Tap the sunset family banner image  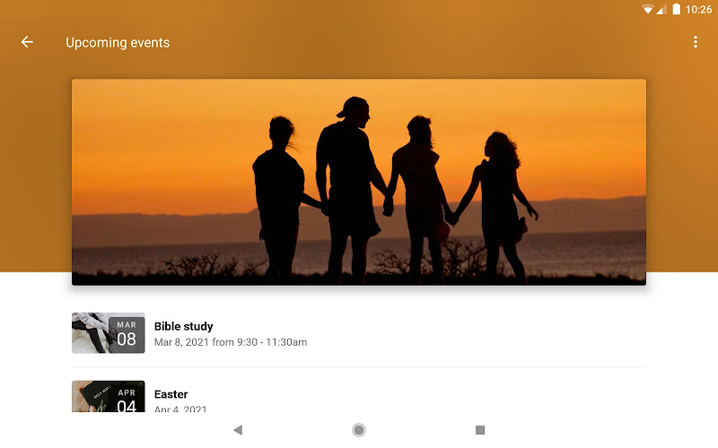point(359,182)
